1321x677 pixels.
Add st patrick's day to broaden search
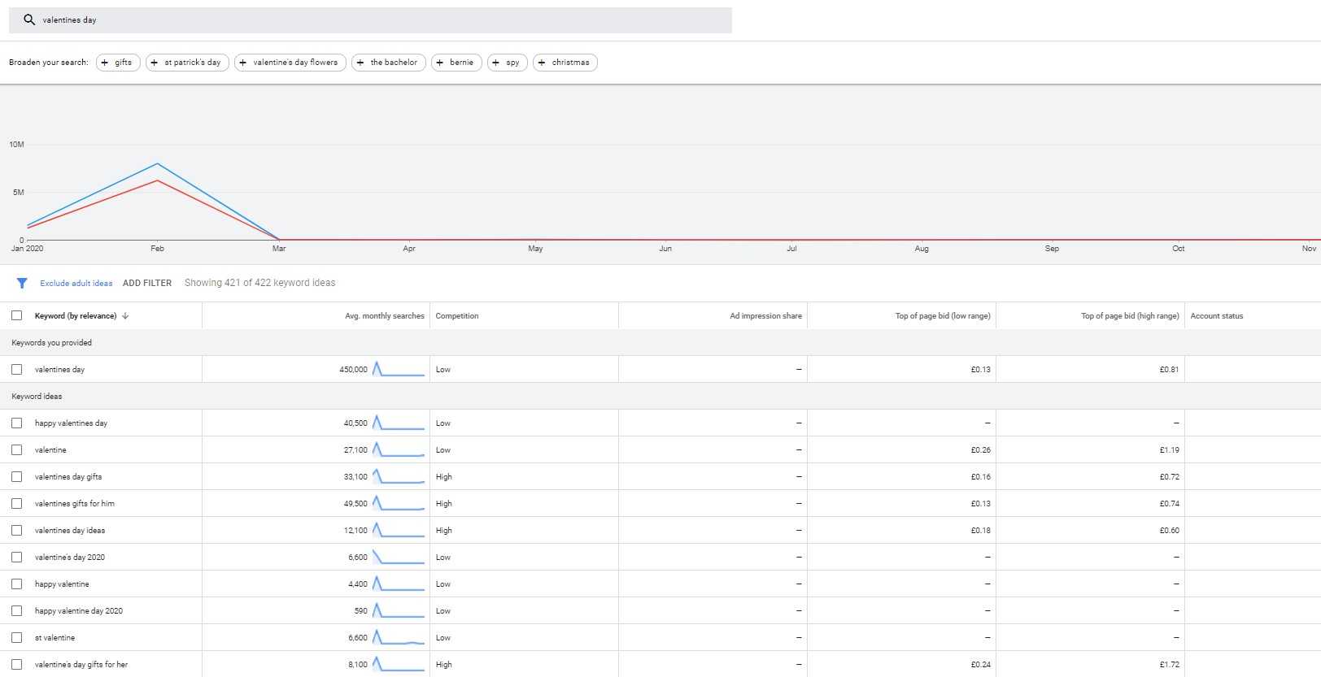coord(187,63)
